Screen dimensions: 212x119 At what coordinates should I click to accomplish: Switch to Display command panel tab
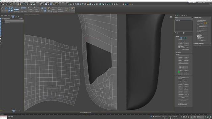coord(184,16)
